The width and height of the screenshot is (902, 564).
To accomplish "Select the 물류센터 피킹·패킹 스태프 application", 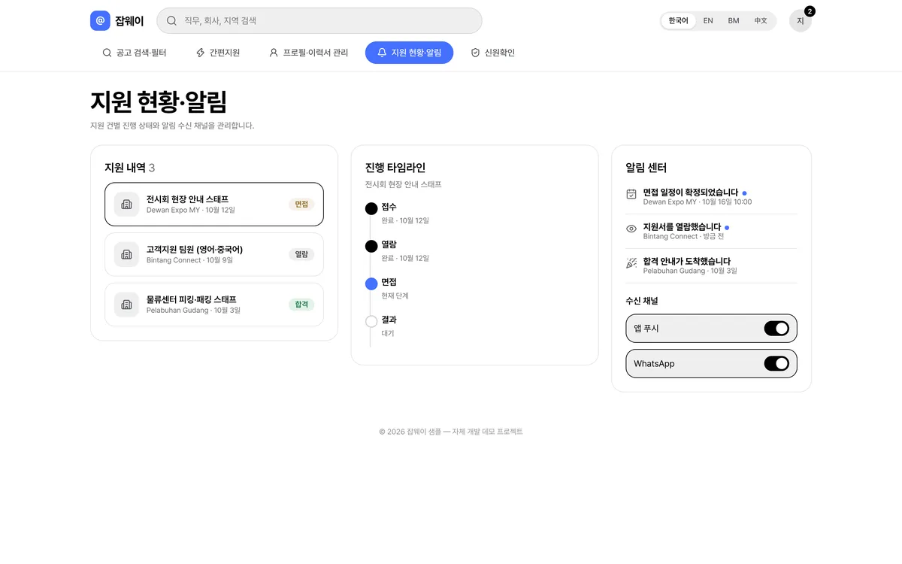I will [x=214, y=305].
